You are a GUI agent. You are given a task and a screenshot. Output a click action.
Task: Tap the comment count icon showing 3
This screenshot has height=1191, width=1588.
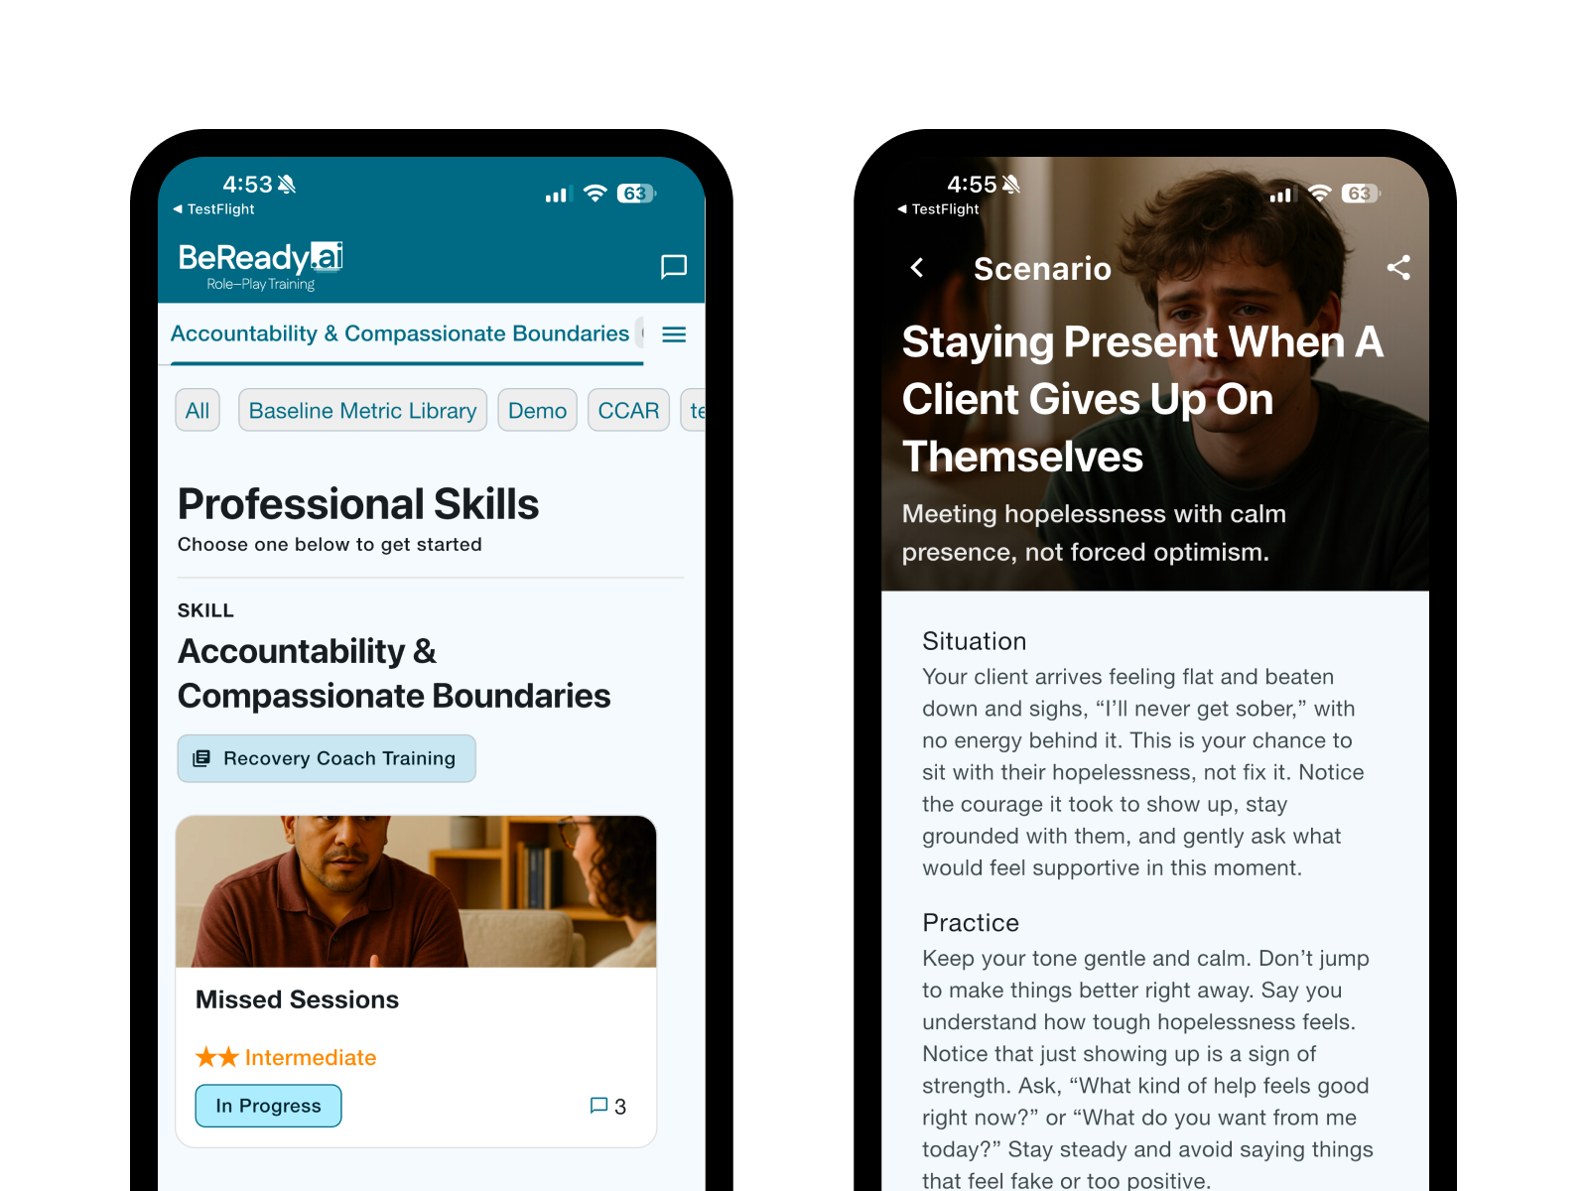click(x=598, y=1106)
